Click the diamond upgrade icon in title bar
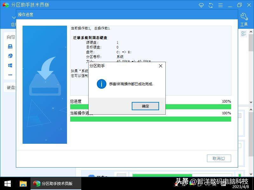This screenshot has width=254, height=190. pos(201,5)
